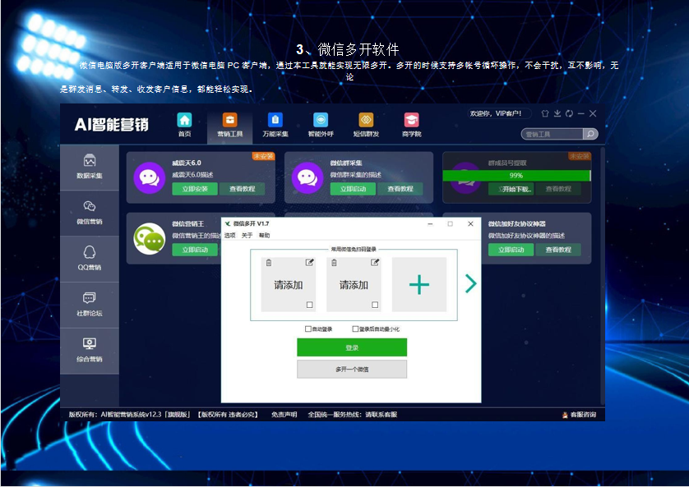Enable the 自动登录 checkbox
Image resolution: width=689 pixels, height=487 pixels.
(308, 328)
